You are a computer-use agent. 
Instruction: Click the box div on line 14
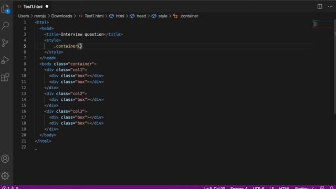(76, 100)
